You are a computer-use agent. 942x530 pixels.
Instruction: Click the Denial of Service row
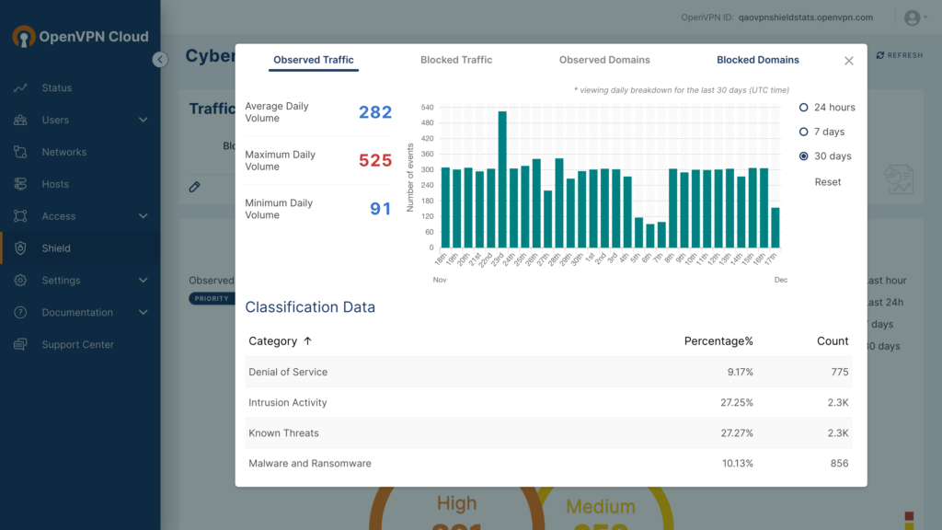pos(548,372)
